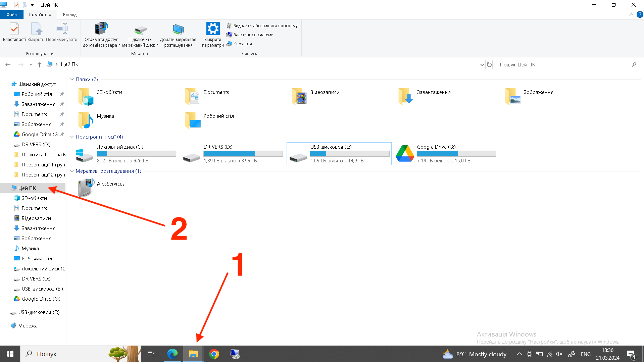
Task: Click Властивості системи in the ribbon
Action: 253,35
